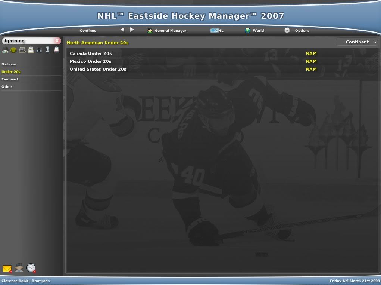
Task: Open the yellow envelope mail icon
Action: tap(7, 269)
